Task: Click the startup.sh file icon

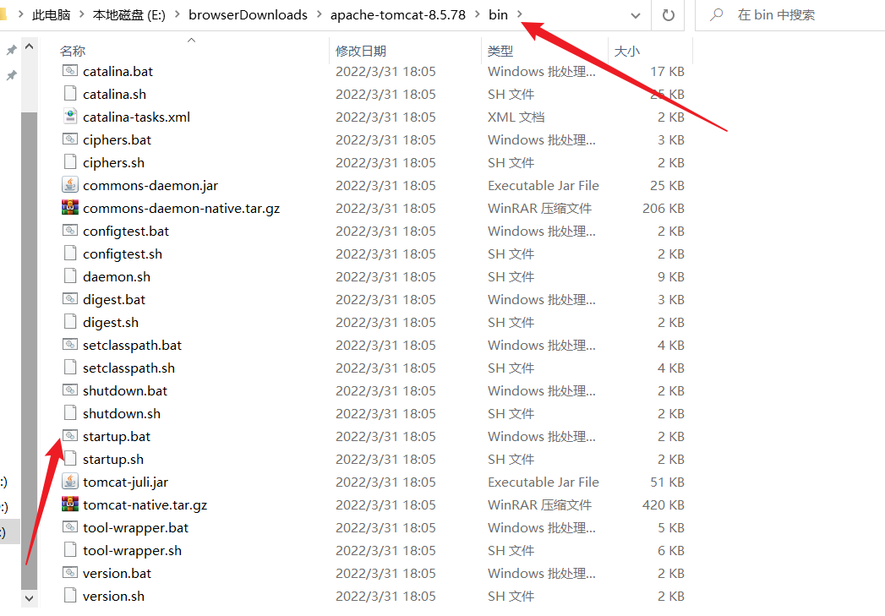Action: [x=70, y=459]
